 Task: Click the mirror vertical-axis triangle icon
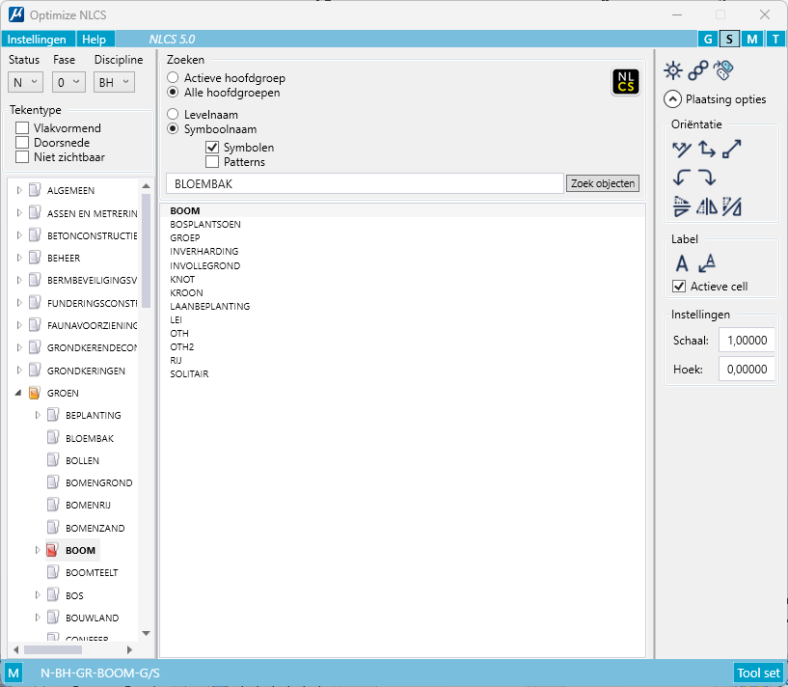point(707,206)
